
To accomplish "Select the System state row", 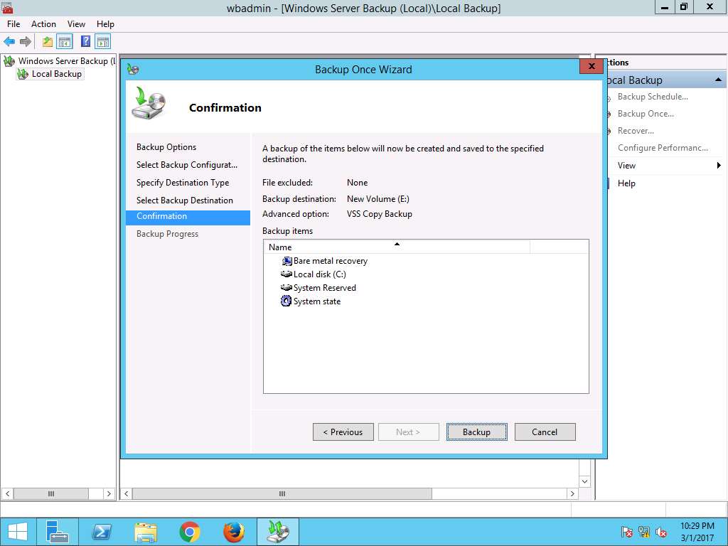I will coord(316,301).
